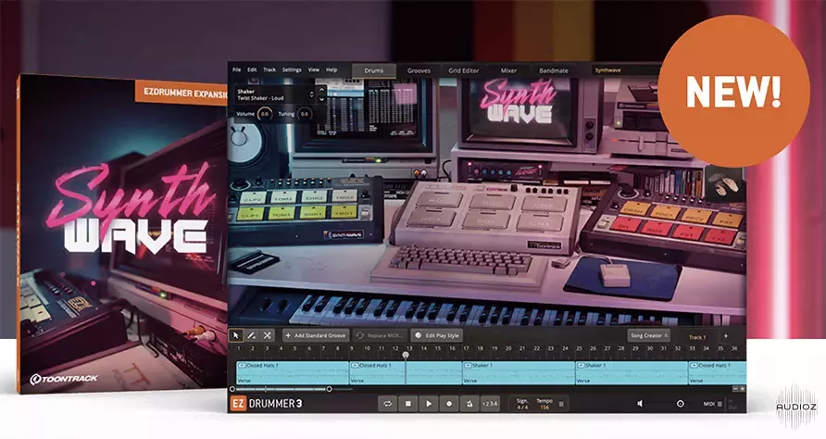Click Add Standard Groove button

[x=317, y=335]
